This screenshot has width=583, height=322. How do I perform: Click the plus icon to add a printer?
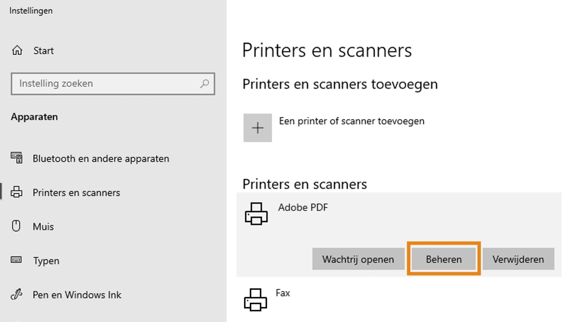pyautogui.click(x=257, y=128)
